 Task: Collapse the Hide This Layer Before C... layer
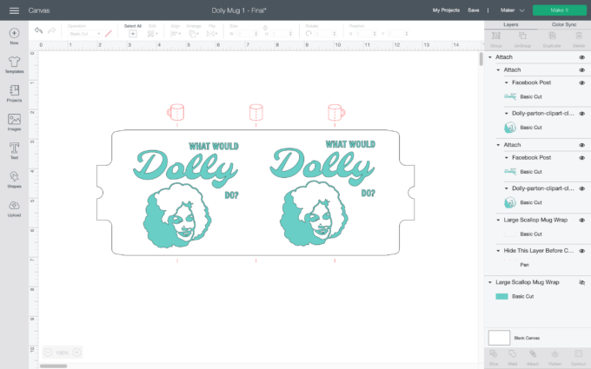tap(498, 251)
